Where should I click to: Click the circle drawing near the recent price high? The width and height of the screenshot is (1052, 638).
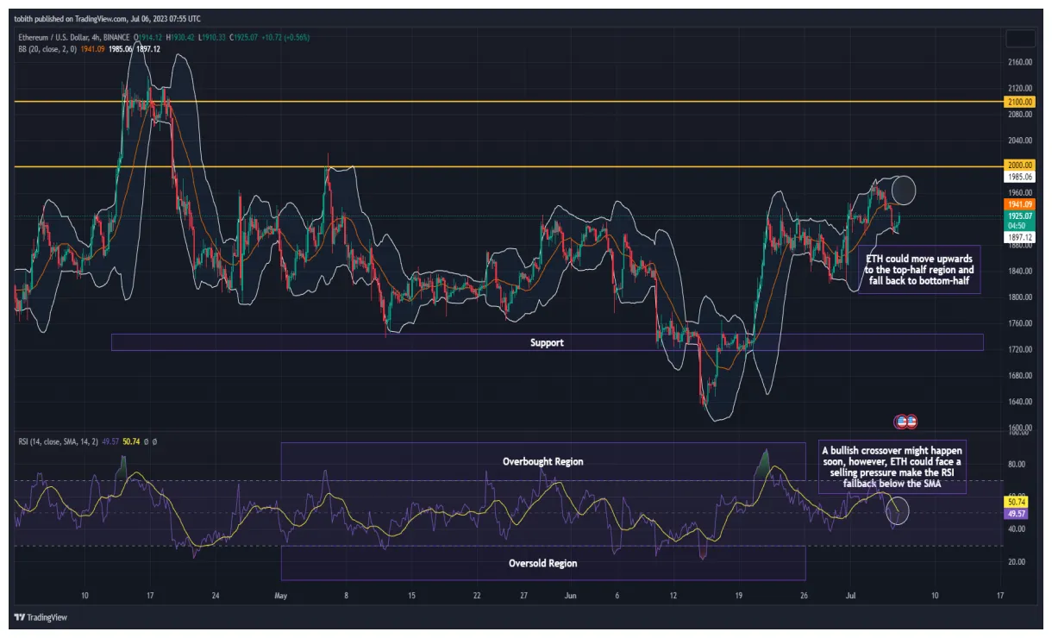(x=904, y=191)
